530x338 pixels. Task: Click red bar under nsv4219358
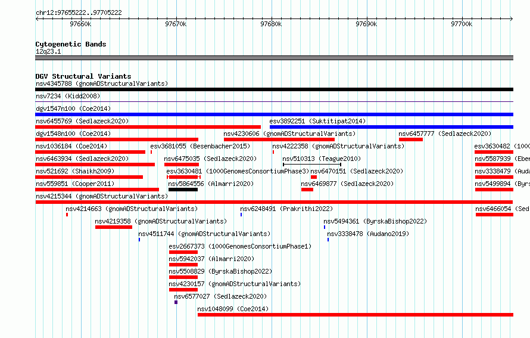pyautogui.click(x=114, y=227)
